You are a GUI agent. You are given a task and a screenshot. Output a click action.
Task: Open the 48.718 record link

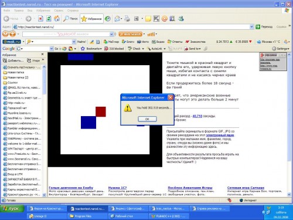click(197, 116)
